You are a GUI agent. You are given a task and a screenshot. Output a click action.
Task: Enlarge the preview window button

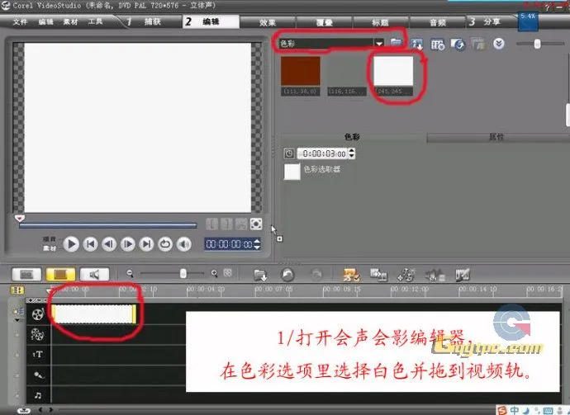pos(256,224)
